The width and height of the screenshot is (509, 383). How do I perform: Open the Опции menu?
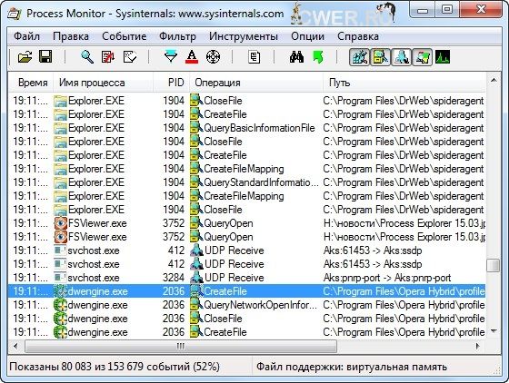tap(307, 36)
